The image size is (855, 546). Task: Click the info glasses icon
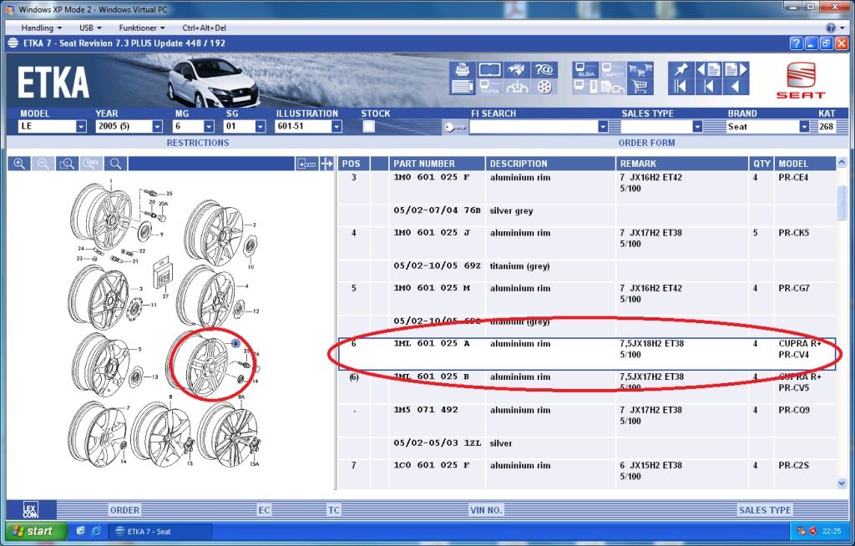[516, 87]
